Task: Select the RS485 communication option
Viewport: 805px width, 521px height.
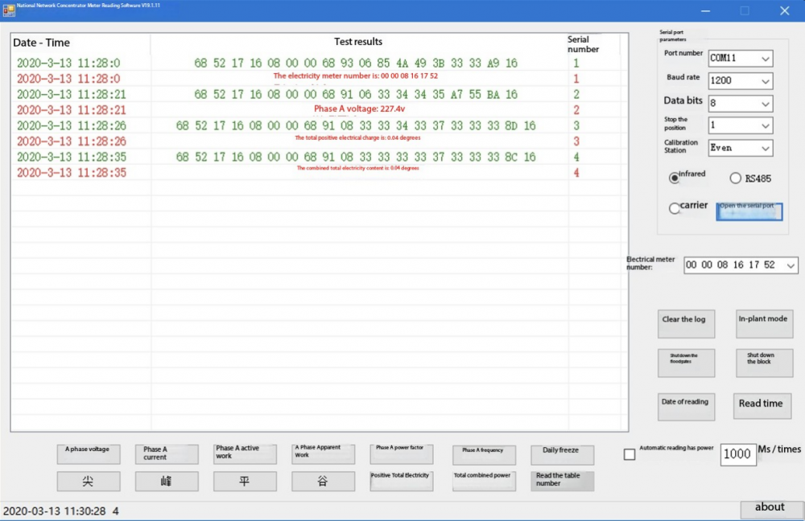Action: [735, 178]
